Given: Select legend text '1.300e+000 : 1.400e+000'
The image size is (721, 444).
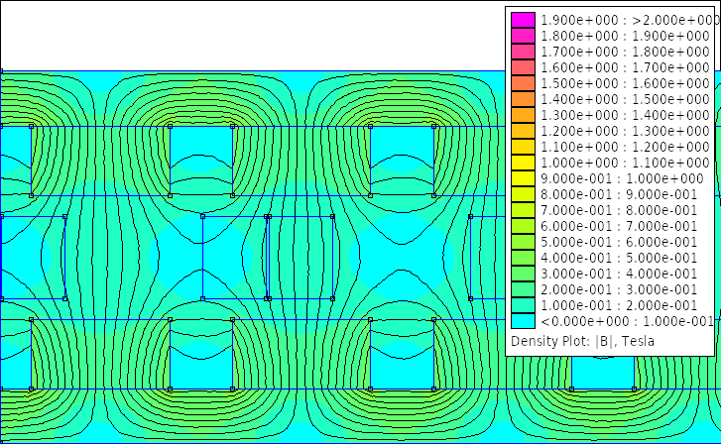Looking at the screenshot, I should coord(626,115).
